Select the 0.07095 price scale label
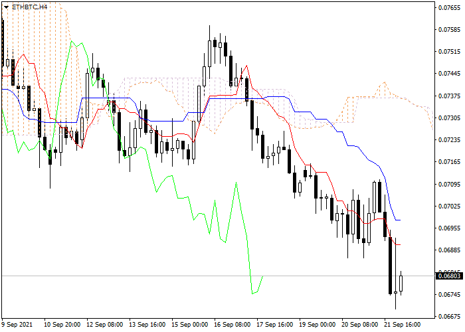The width and height of the screenshot is (465, 332). [x=449, y=185]
